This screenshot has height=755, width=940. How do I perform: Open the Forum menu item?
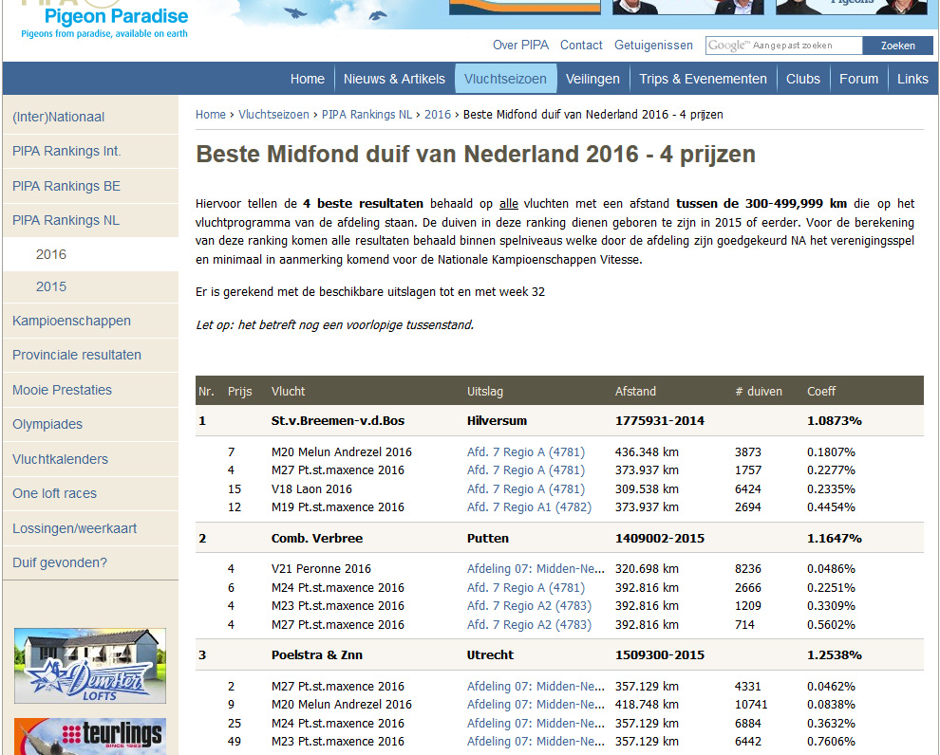[x=858, y=79]
